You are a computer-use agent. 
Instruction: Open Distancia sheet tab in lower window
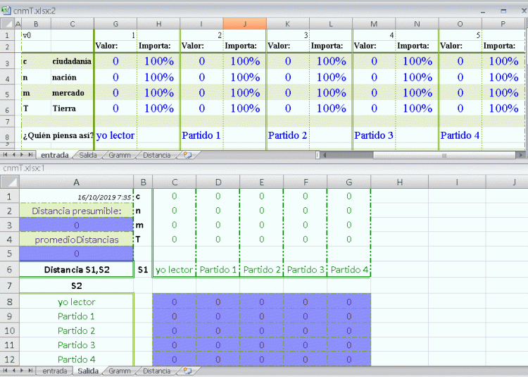(x=156, y=371)
